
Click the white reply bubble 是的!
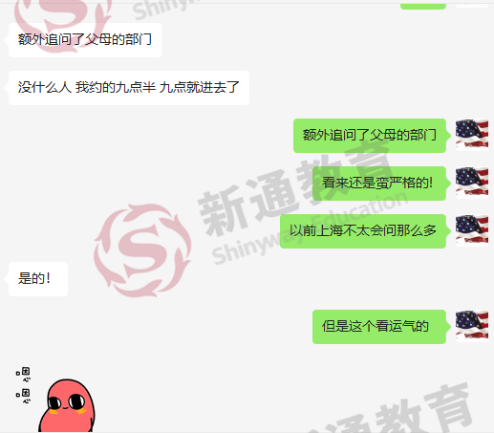(x=38, y=279)
